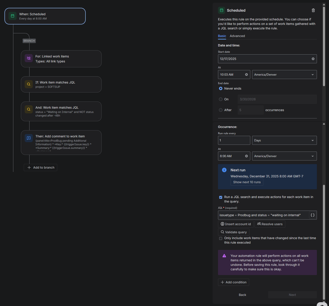
Task: Select the For: Linked work items node
Action: [61, 59]
